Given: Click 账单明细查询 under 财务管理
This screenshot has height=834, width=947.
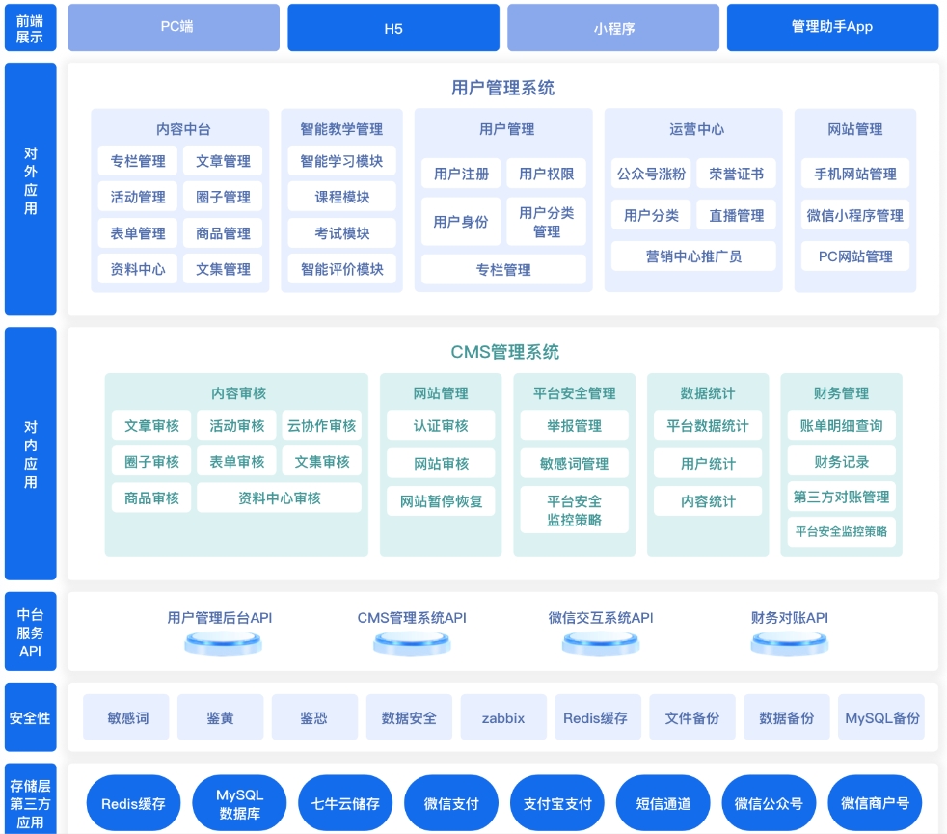Looking at the screenshot, I should (841, 426).
